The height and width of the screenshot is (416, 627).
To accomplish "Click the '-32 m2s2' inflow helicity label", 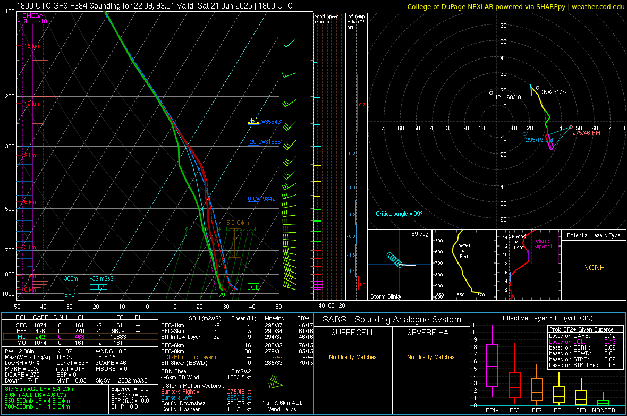I will (101, 278).
